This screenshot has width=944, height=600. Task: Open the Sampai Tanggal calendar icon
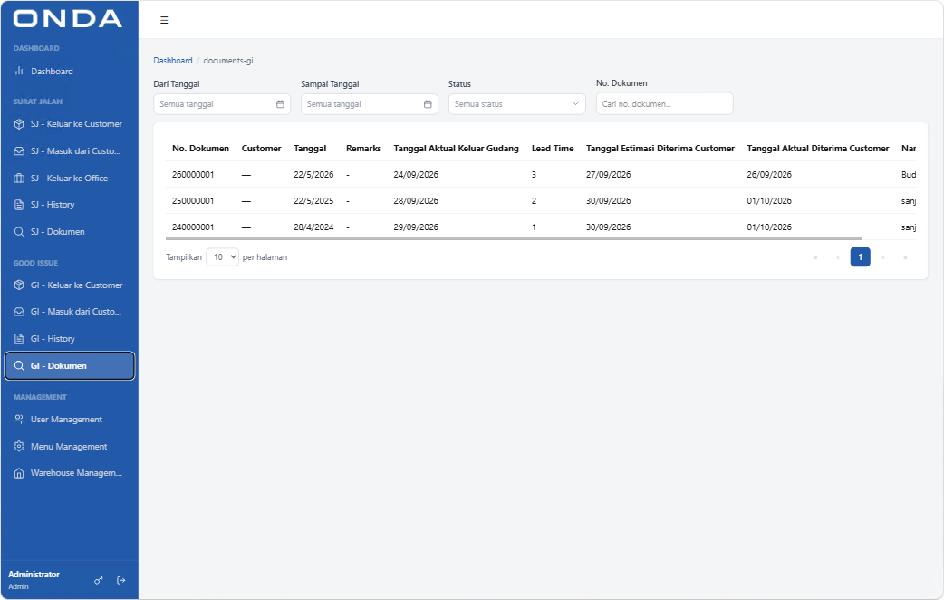coord(428,103)
